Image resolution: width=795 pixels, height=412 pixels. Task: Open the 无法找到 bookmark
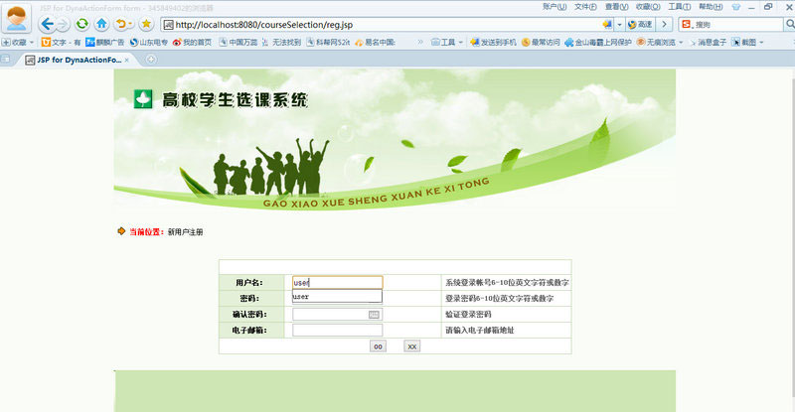(281, 43)
